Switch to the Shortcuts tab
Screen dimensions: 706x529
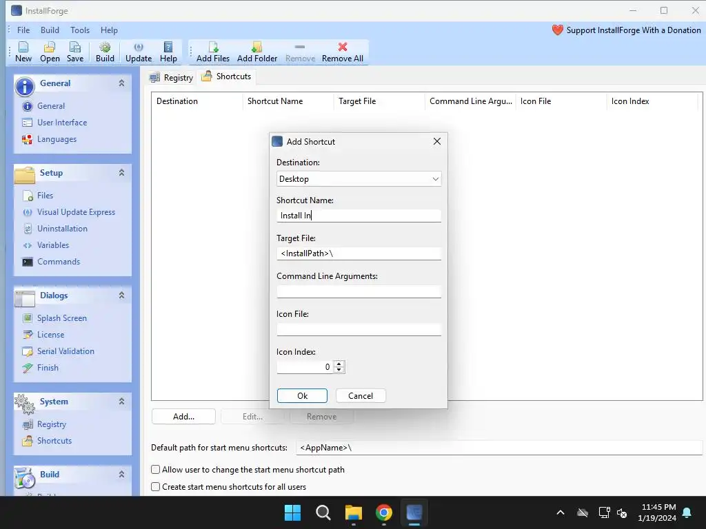(227, 76)
